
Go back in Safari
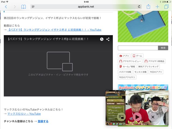coord(6,7)
